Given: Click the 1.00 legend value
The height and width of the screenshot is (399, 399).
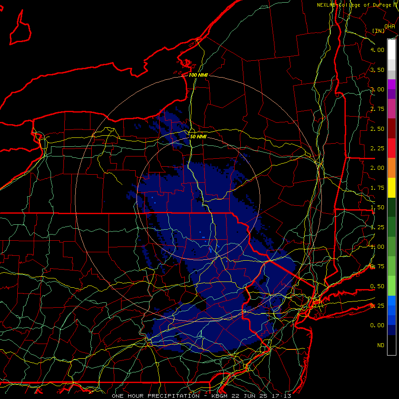Looking at the screenshot, I should pos(377,247).
